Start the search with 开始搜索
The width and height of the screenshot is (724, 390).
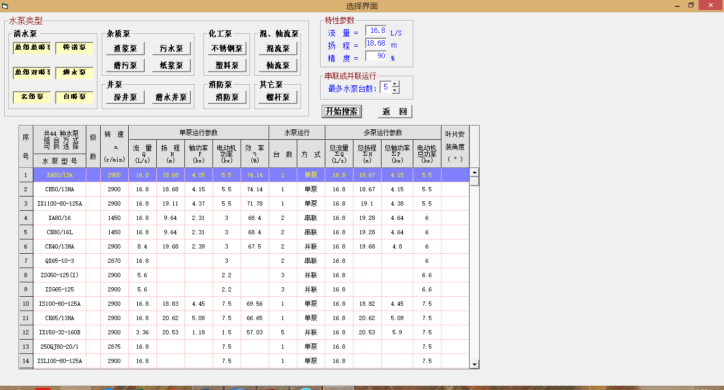[342, 112]
